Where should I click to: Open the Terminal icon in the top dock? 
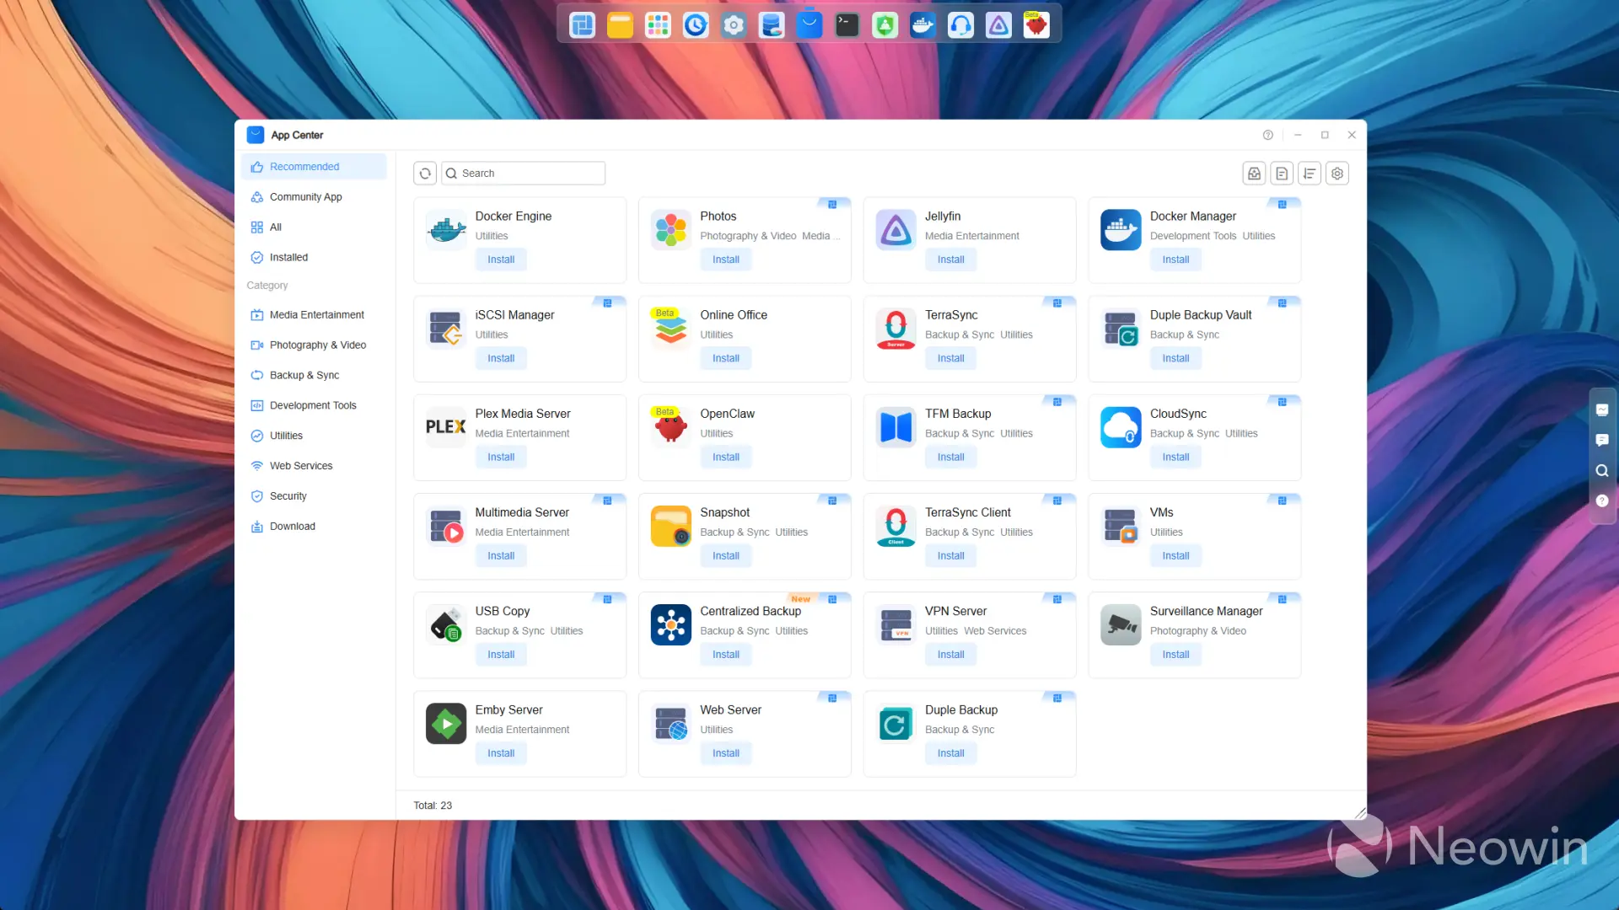847,25
